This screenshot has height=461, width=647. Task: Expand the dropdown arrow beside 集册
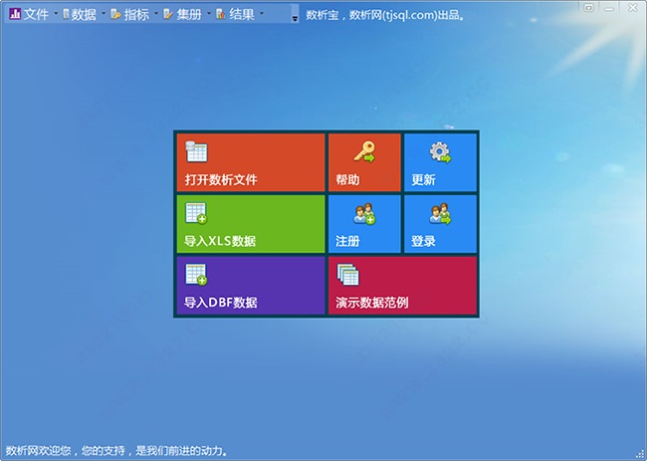(209, 14)
